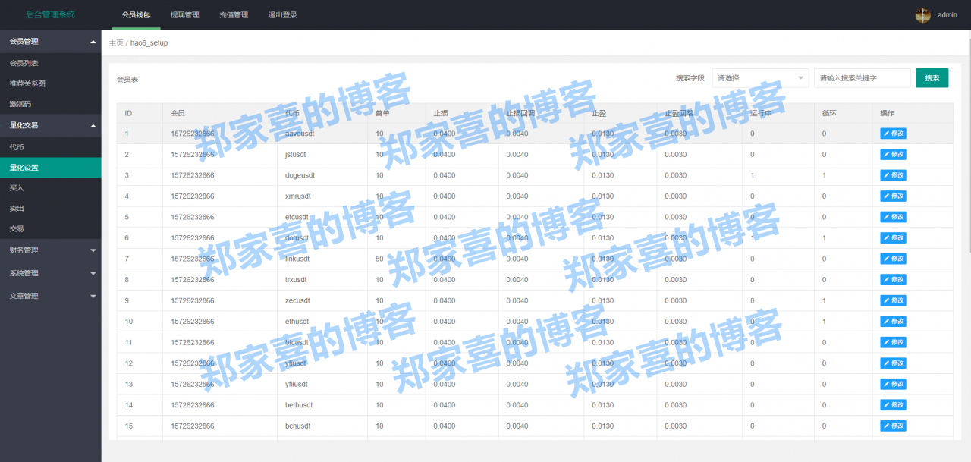Viewport: 971px width, 462px height.
Task: Select the bchusdt token cell
Action: [322, 426]
